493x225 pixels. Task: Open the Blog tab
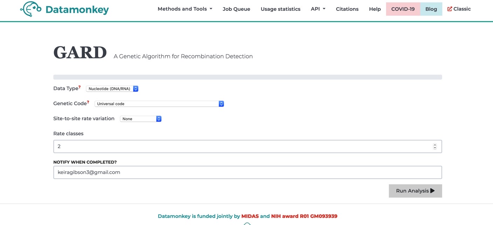[x=431, y=8]
